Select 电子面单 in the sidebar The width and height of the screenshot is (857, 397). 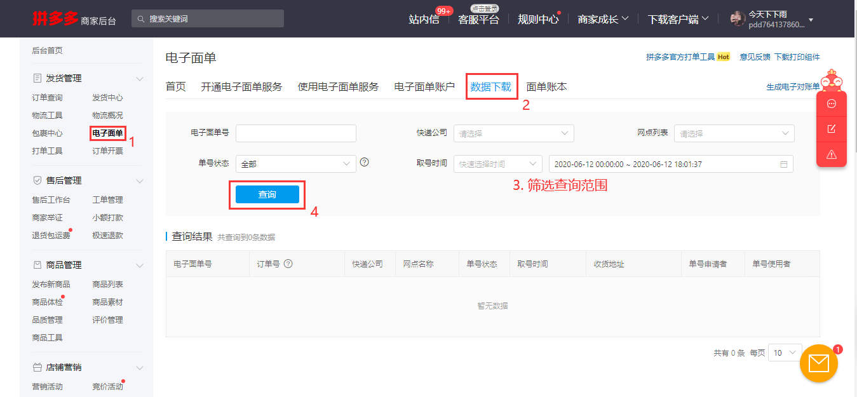[108, 133]
